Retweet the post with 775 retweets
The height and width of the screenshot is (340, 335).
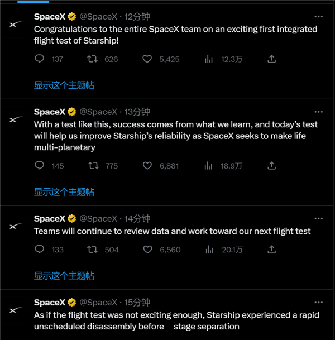pos(93,165)
